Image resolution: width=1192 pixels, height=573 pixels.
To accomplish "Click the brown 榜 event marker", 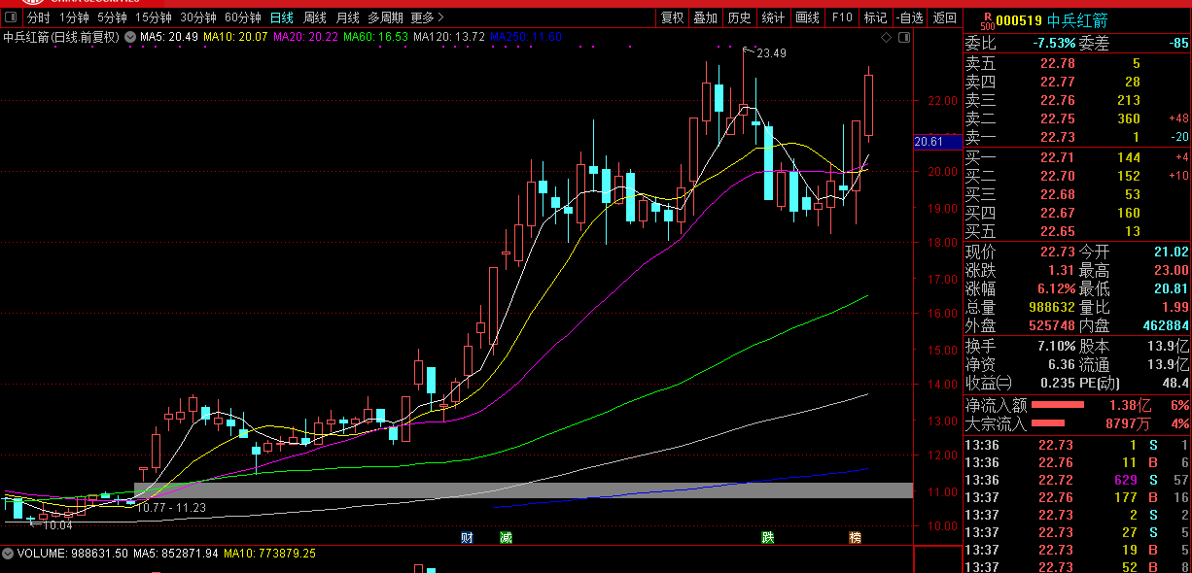I will (x=855, y=537).
